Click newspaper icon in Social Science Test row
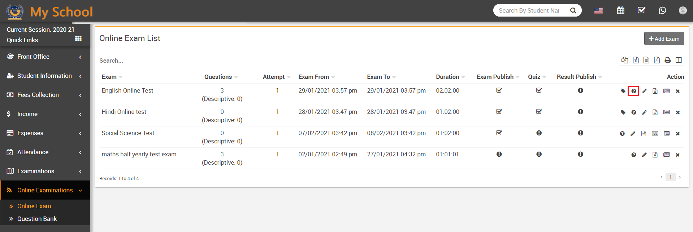693x232 pixels. coord(655,134)
